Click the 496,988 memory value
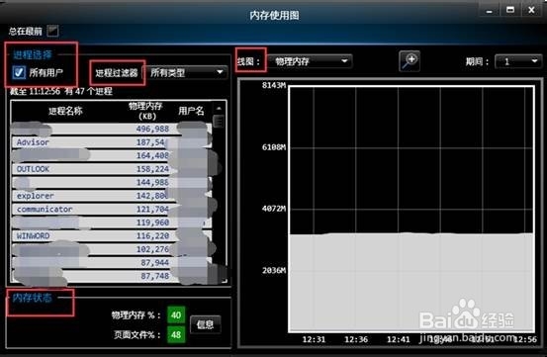 tap(152, 129)
